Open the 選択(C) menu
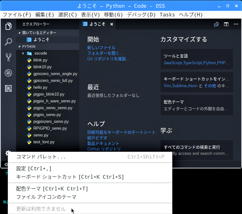This screenshot has width=242, height=214. (x=67, y=15)
